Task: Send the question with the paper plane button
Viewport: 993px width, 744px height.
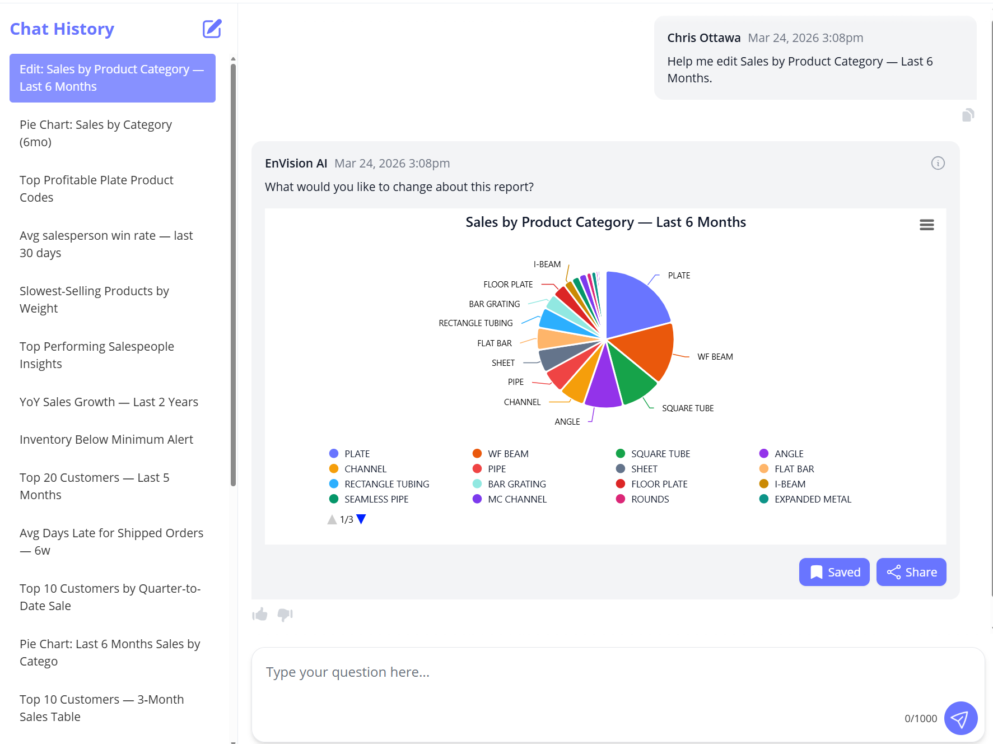Action: pyautogui.click(x=961, y=718)
